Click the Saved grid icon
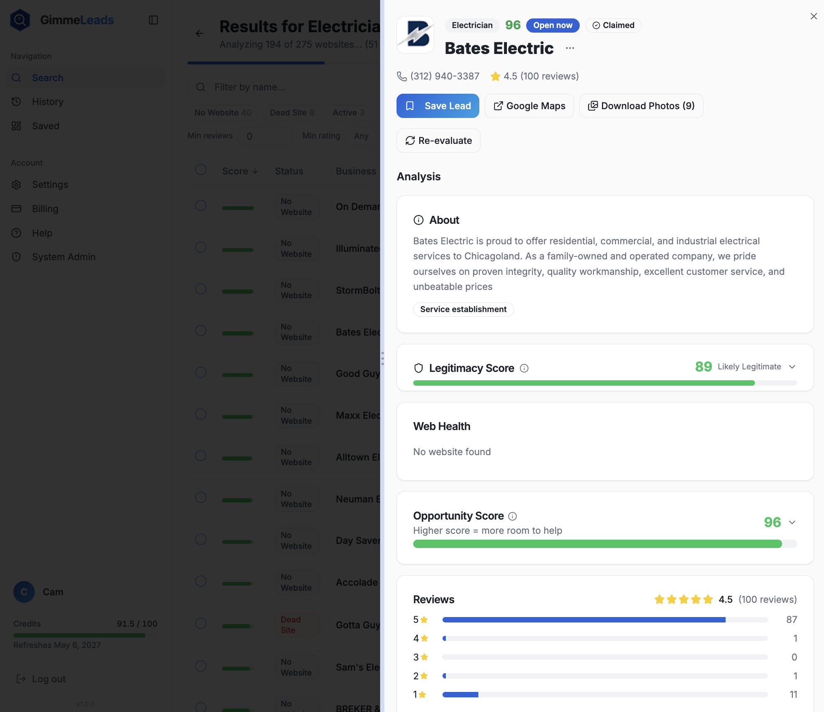Viewport: 824px width, 712px height. pyautogui.click(x=16, y=126)
